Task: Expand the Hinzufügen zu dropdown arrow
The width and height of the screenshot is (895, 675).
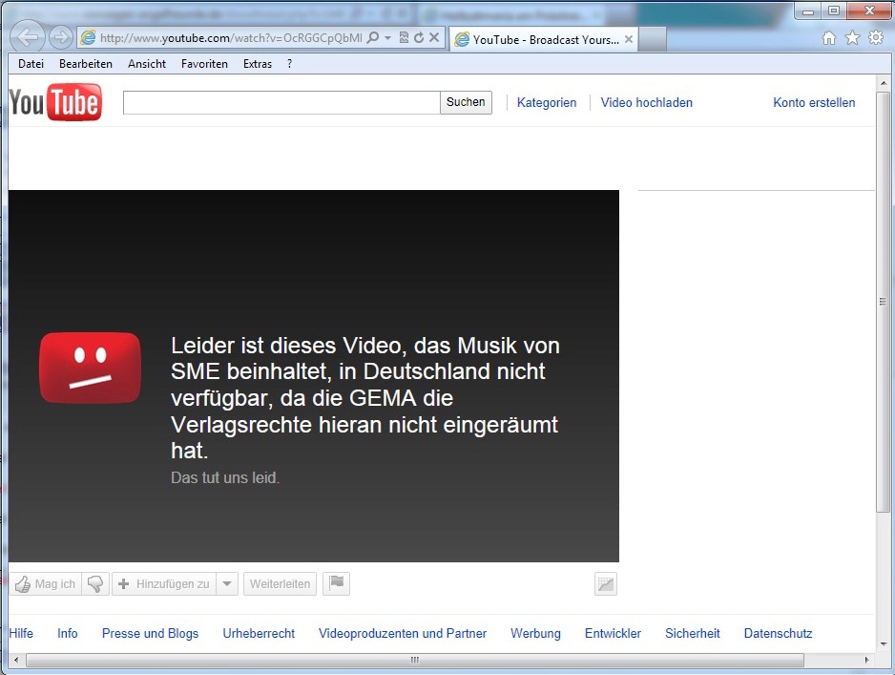Action: (x=227, y=583)
